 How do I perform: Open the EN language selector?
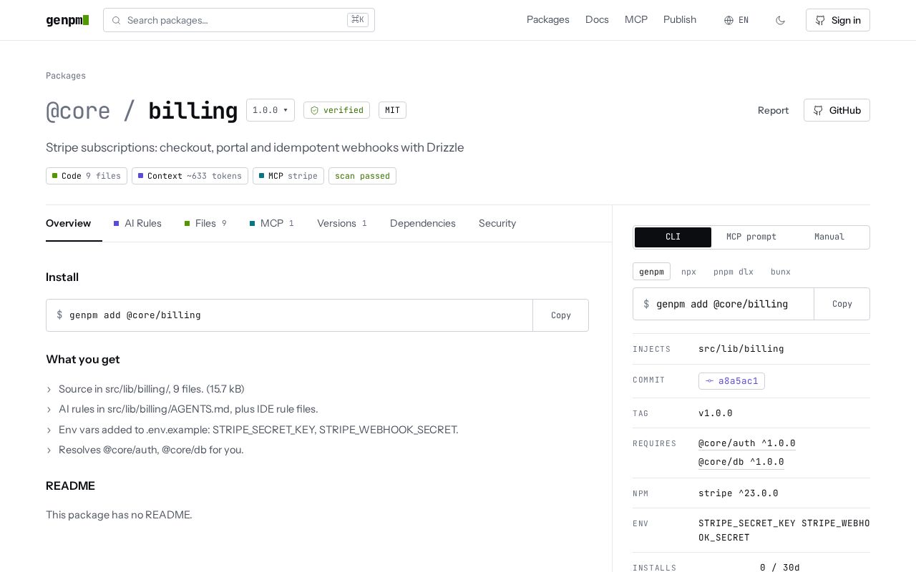736,20
